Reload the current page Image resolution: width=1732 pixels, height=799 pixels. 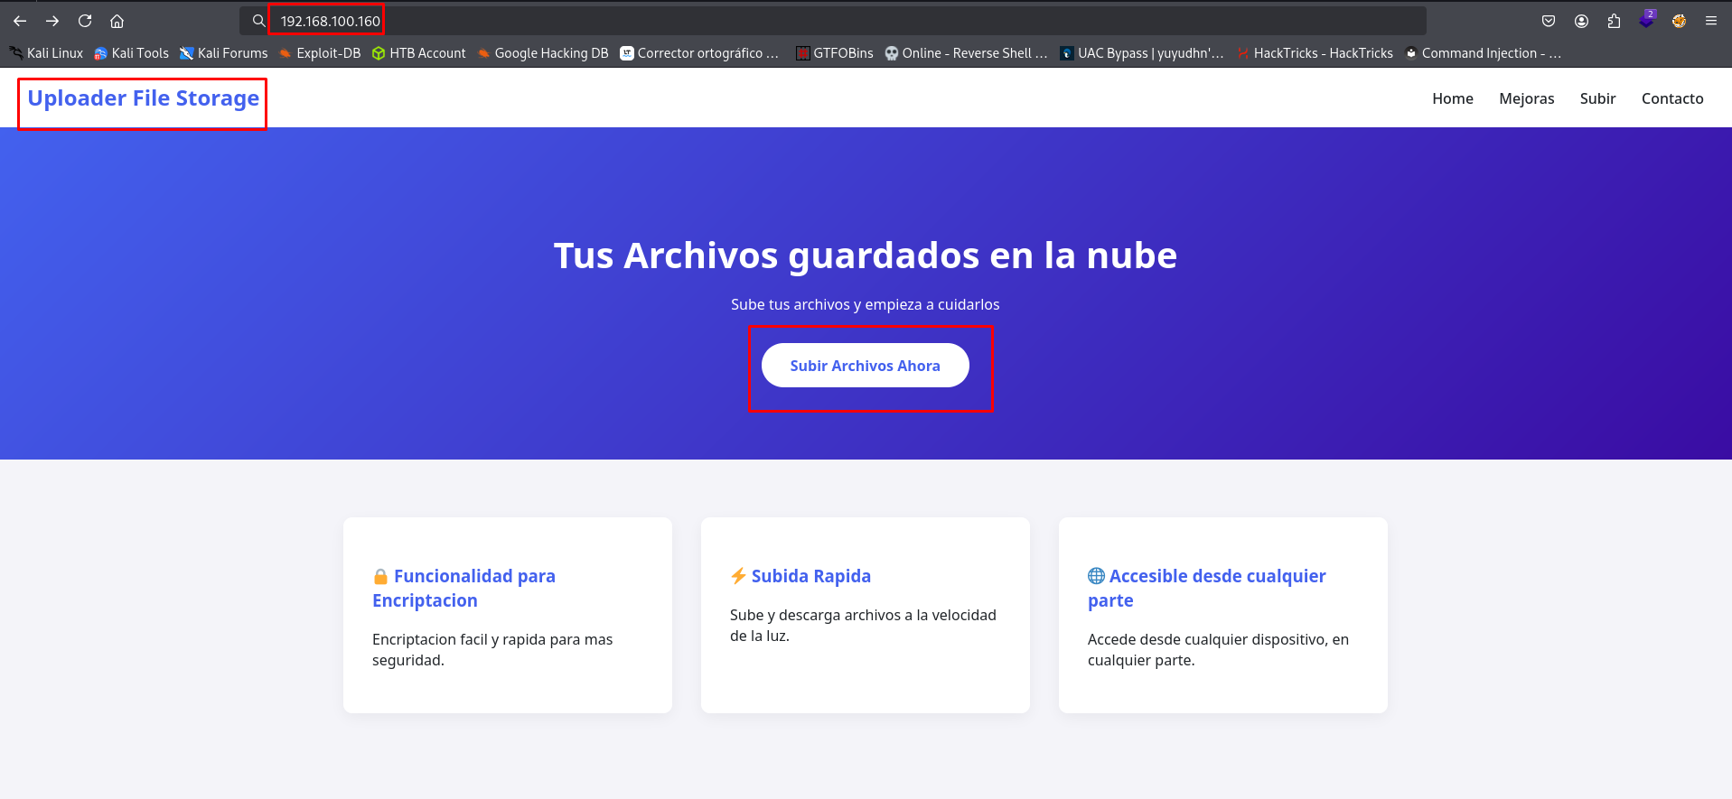85,21
